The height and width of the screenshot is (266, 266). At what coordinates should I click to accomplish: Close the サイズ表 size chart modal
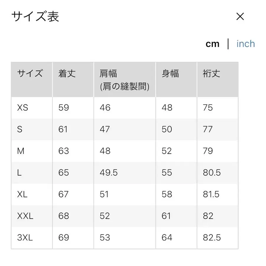tap(240, 17)
